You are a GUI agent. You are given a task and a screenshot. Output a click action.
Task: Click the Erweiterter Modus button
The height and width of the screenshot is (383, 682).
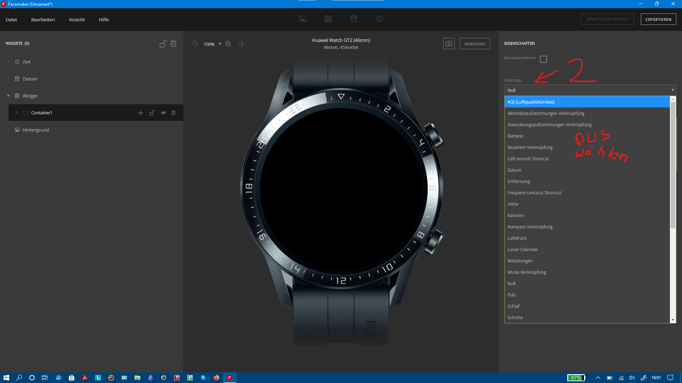pos(607,19)
